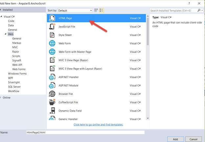Image resolution: width=205 pixels, height=142 pixels.
Task: Click the search magnifier icon
Action: [199, 10]
